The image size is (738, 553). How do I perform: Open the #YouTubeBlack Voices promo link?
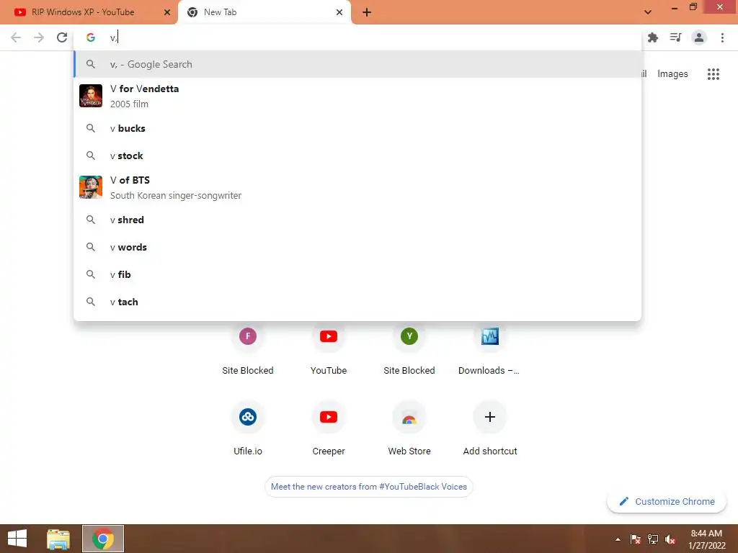click(x=368, y=487)
